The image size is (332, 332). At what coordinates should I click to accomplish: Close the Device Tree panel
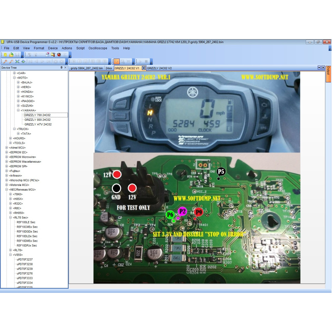[x=65, y=67]
